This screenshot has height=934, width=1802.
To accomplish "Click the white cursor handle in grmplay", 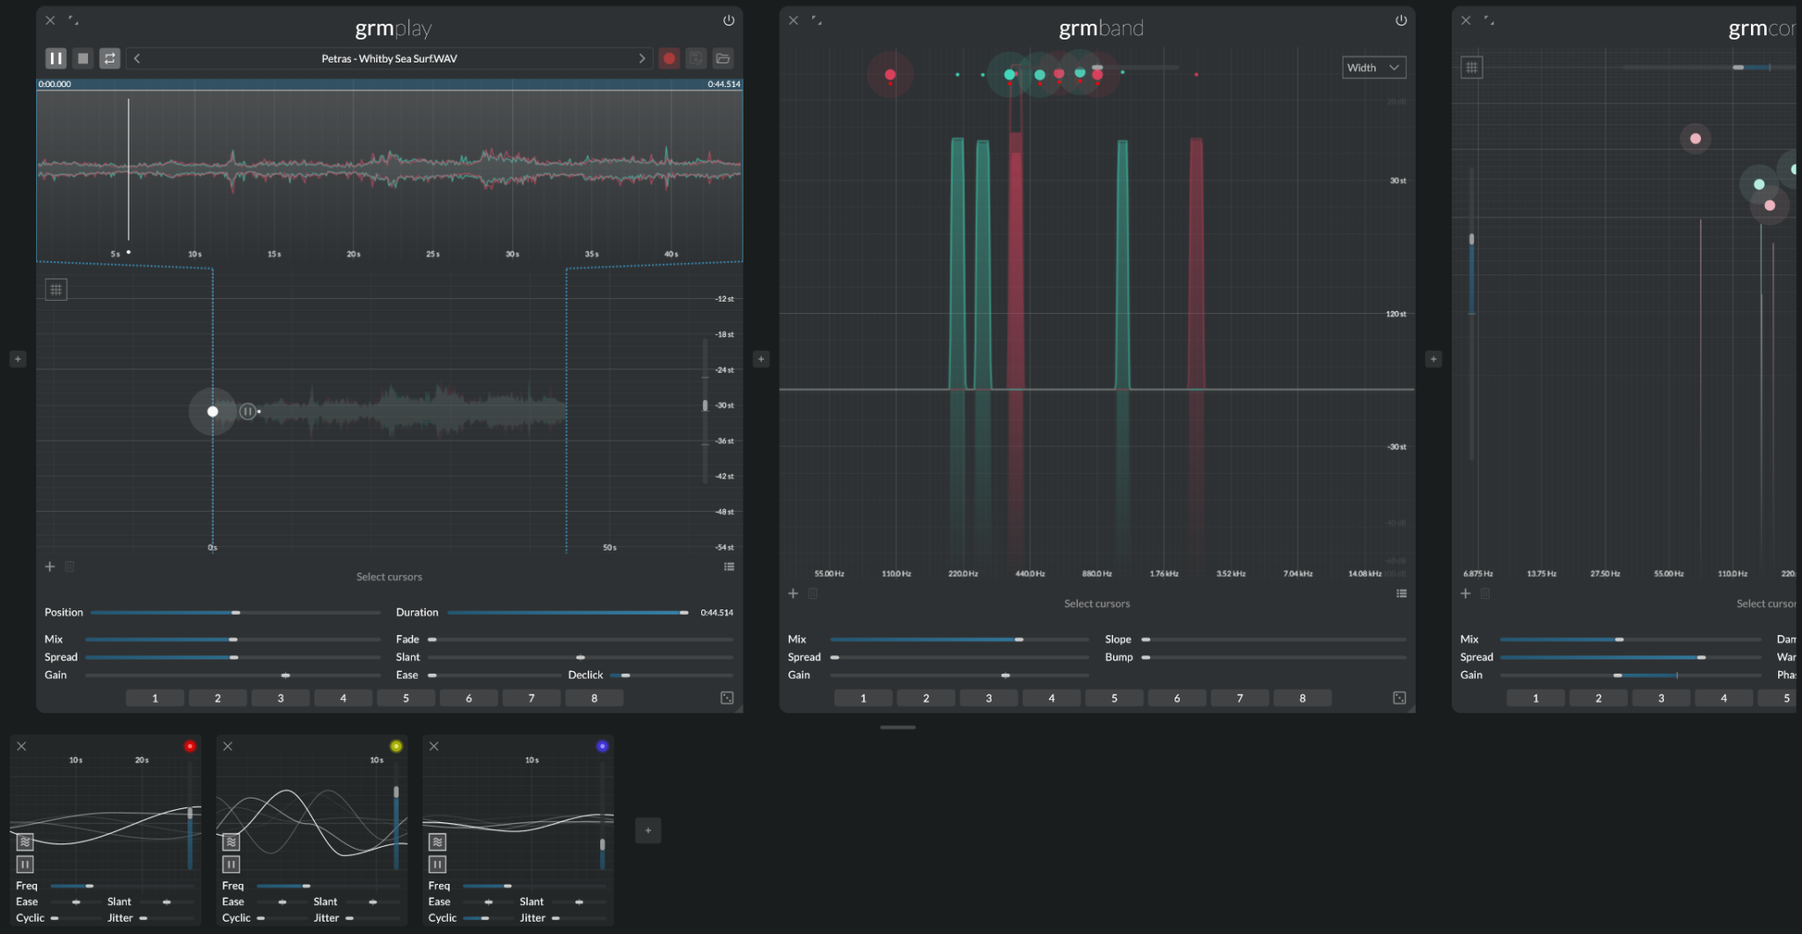I will pyautogui.click(x=213, y=411).
